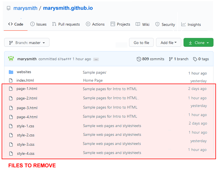This screenshot has height=171, width=219.
Task: Expand the green Clone dropdown
Action: pos(198,43)
